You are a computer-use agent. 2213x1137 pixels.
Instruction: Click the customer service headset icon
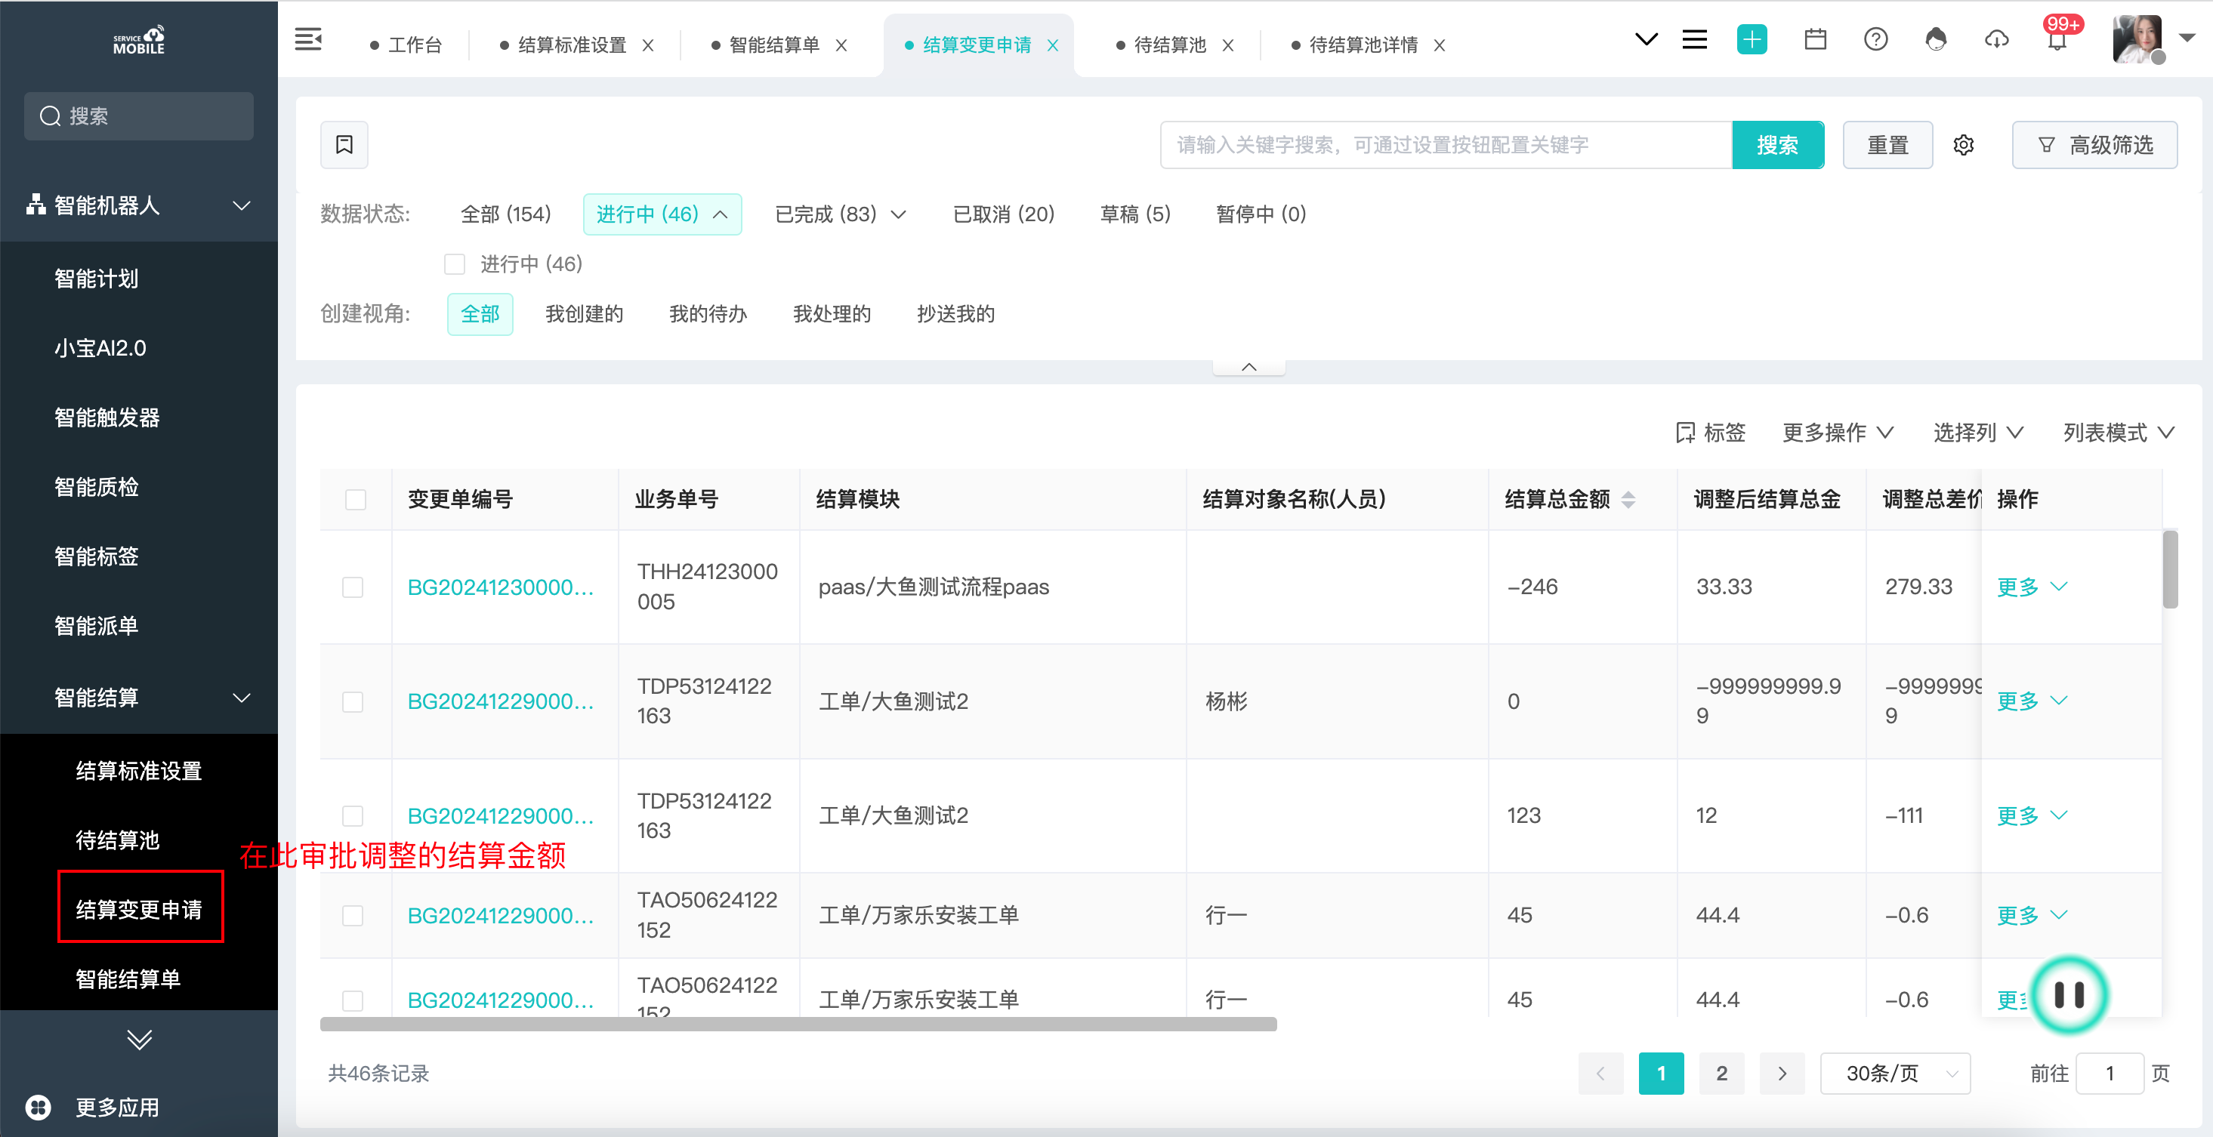tap(1936, 39)
